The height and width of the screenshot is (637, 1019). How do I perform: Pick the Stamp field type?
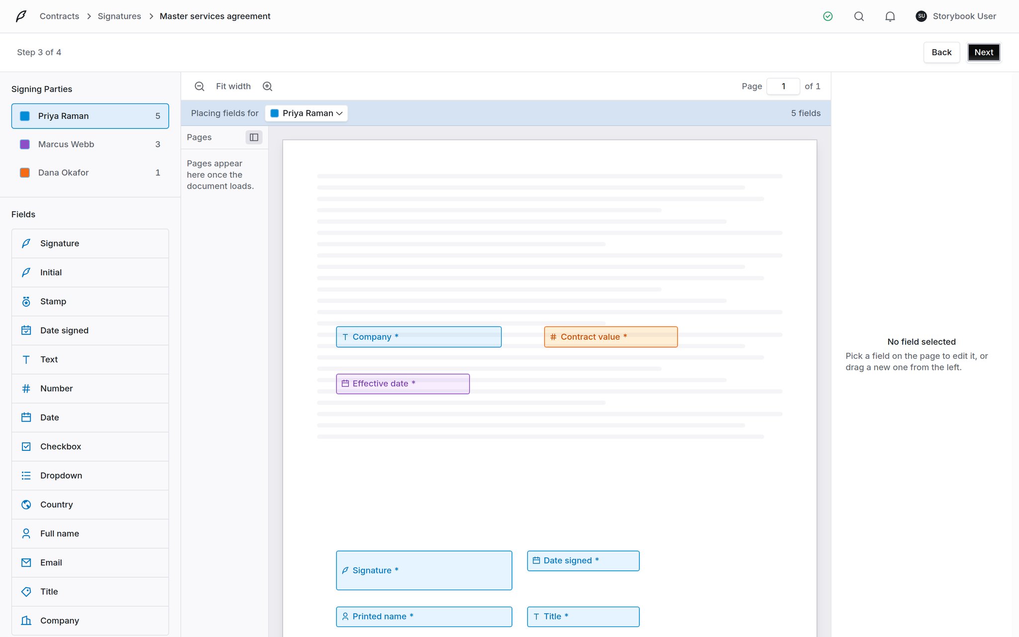90,302
